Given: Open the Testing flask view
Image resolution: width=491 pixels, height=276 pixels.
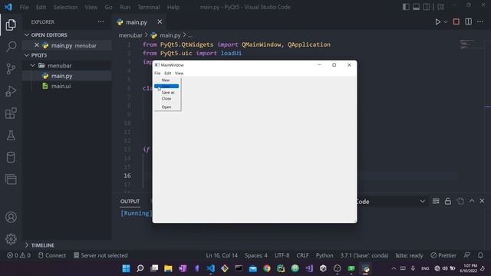Looking at the screenshot, I should [x=11, y=135].
